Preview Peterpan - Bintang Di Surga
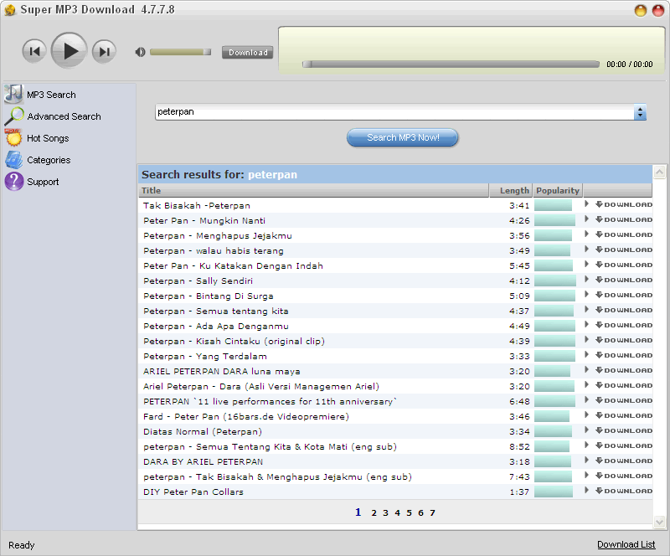This screenshot has height=556, width=670. tap(587, 295)
